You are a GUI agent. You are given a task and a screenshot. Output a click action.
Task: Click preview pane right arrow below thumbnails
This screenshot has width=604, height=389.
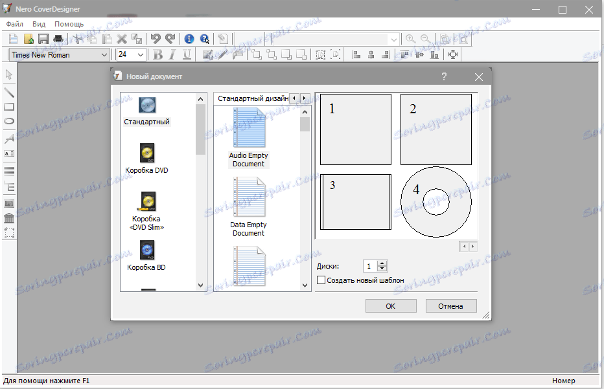[472, 246]
